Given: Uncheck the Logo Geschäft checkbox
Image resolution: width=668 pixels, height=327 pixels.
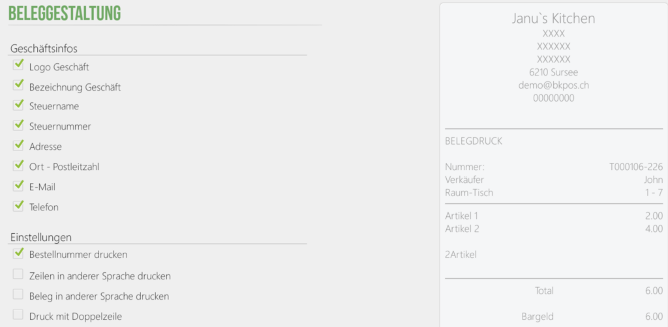Looking at the screenshot, I should [18, 64].
